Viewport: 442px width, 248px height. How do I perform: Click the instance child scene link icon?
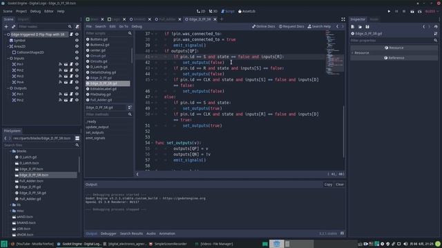coord(13,26)
